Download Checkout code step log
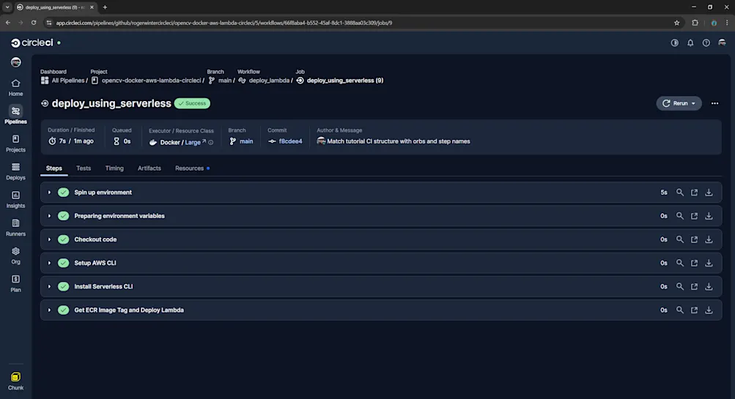 click(x=709, y=239)
